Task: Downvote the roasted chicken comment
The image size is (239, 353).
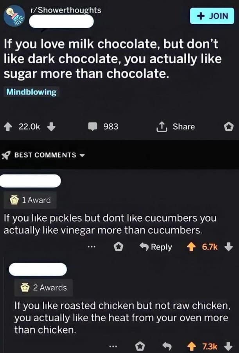Action: (x=230, y=346)
